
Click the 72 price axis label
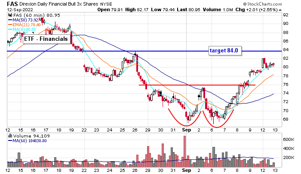pos(286,102)
